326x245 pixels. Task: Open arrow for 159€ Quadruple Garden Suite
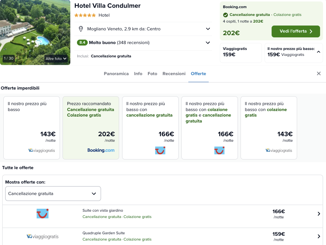319,236
